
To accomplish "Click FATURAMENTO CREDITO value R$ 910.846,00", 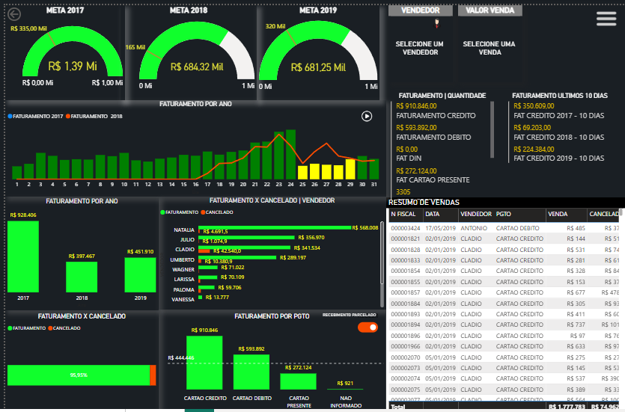I will click(x=416, y=106).
